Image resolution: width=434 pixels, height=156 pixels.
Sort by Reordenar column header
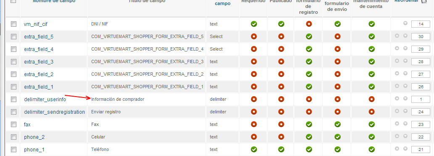[x=406, y=1]
